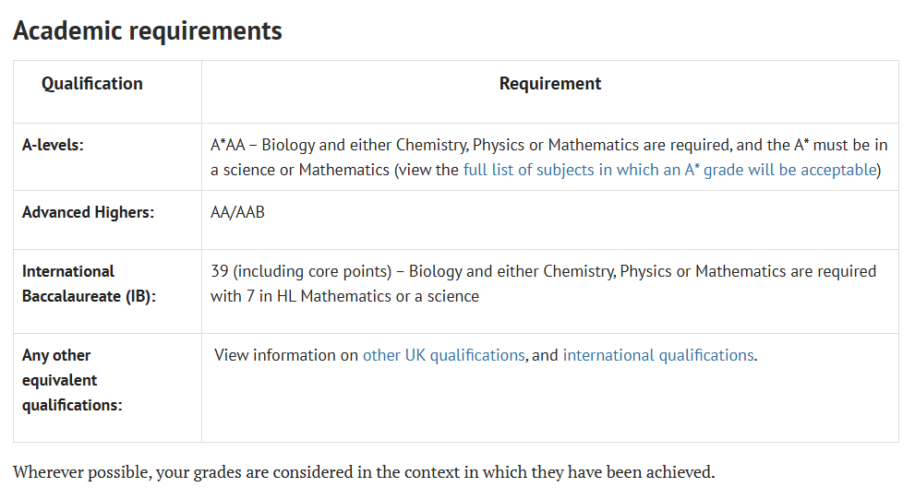Screen dimensions: 915x499
Task: Click the Qualification column header
Action: pyautogui.click(x=92, y=83)
